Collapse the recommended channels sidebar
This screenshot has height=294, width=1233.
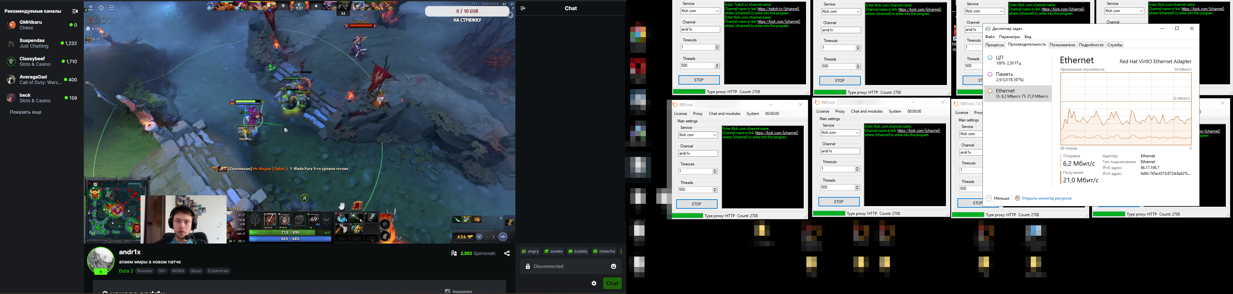pyautogui.click(x=75, y=11)
